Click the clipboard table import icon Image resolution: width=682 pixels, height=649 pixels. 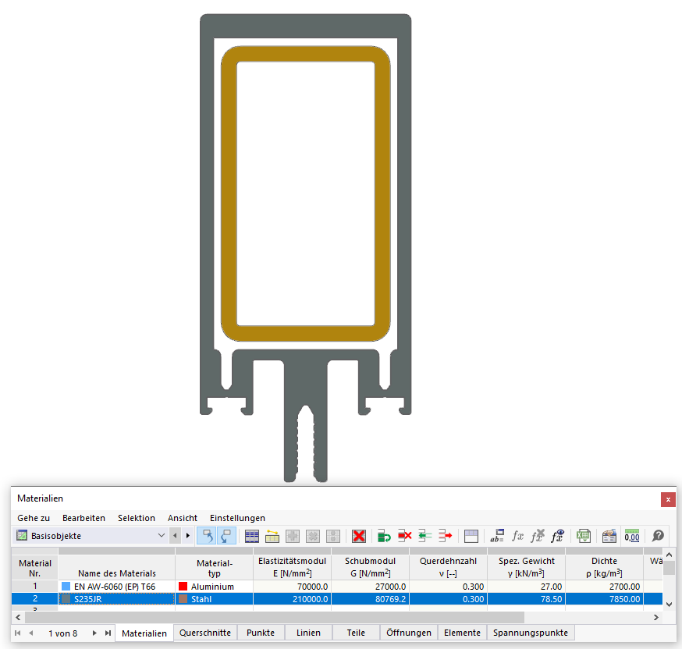point(609,536)
